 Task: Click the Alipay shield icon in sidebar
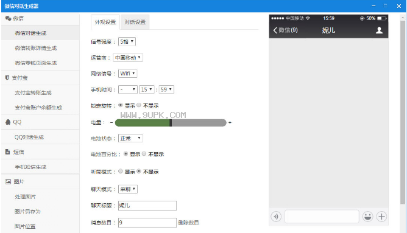click(7, 78)
